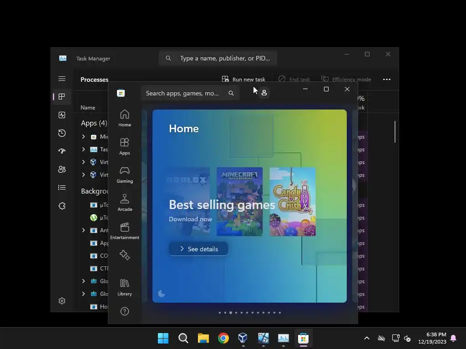Open Windows taskbar Search
466x349 pixels.
183,338
